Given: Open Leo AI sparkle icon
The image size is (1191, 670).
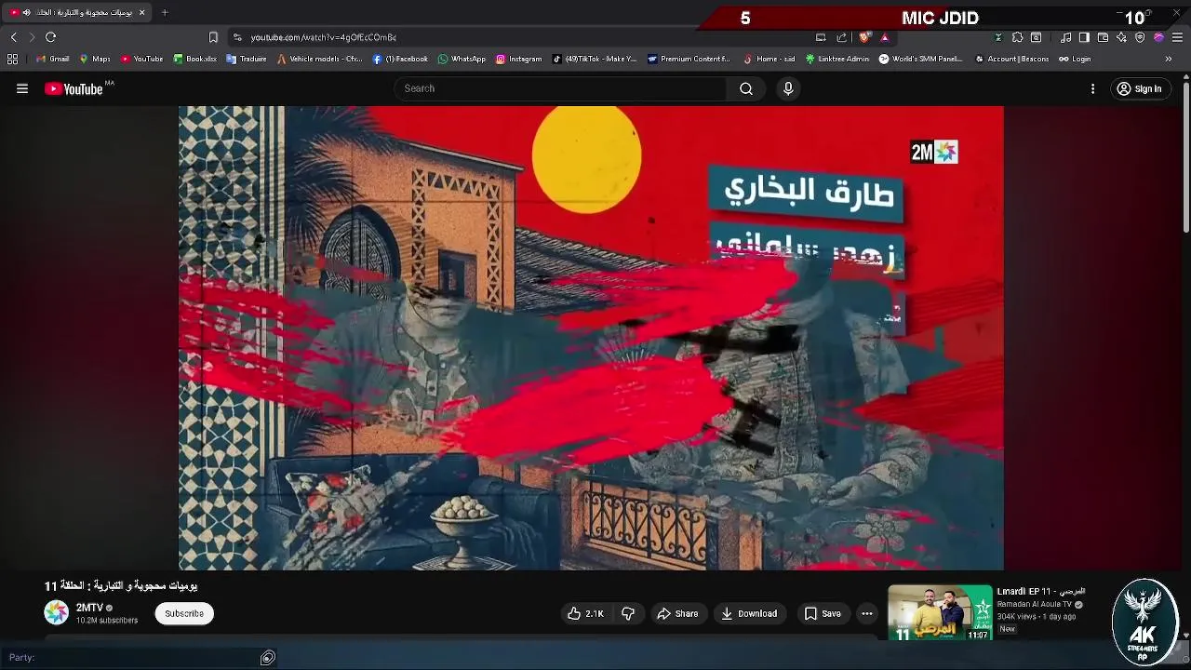Looking at the screenshot, I should coord(1121,37).
